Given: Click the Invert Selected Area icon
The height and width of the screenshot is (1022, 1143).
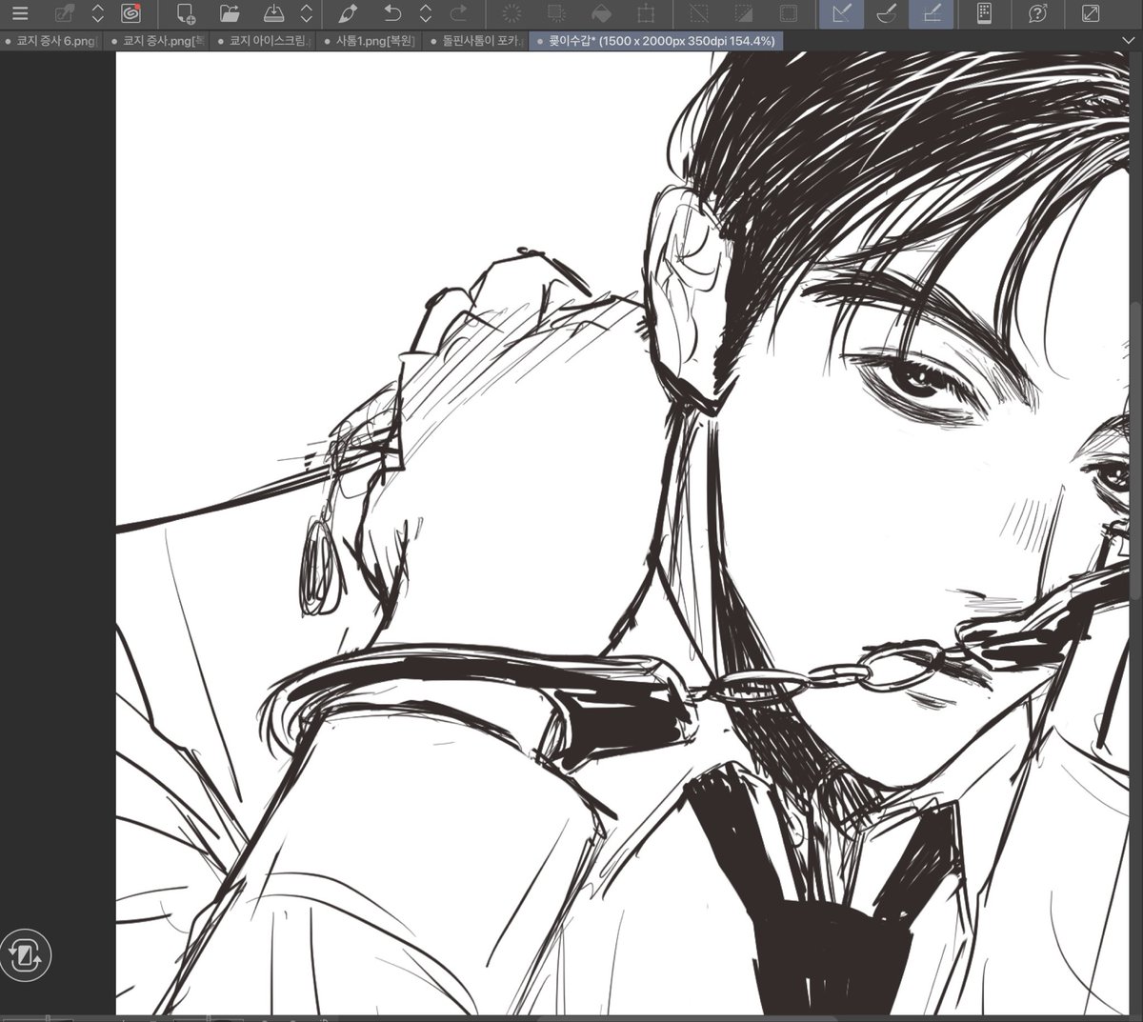Looking at the screenshot, I should [744, 13].
